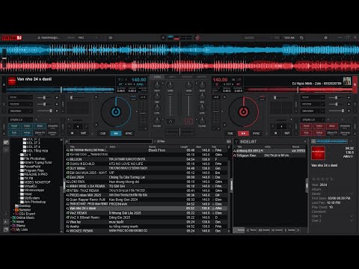Click the left deck blue jog wheel
The height and width of the screenshot is (269, 359).
click(116, 112)
